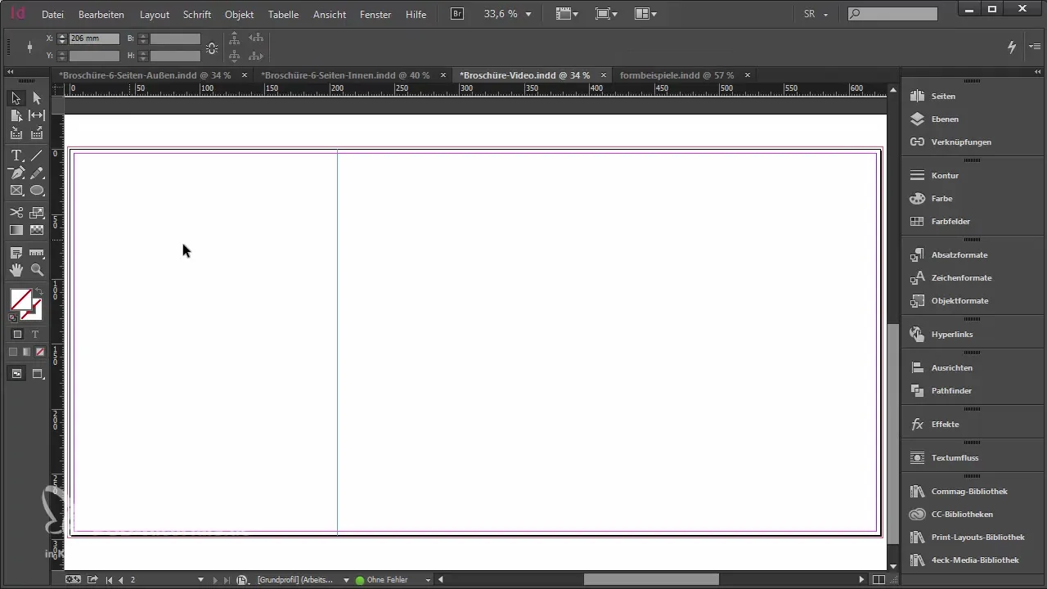Swap fill and stroke colors
The width and height of the screenshot is (1047, 589).
pyautogui.click(x=38, y=291)
